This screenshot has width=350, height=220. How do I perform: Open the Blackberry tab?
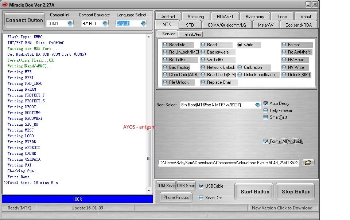(255, 16)
